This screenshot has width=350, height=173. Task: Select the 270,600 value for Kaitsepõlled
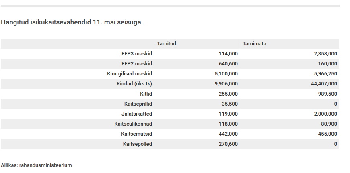coord(228,144)
